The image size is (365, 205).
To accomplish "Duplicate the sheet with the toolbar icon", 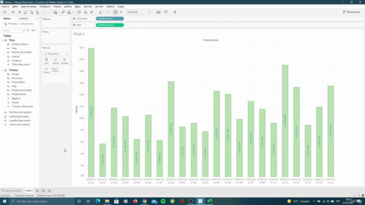I will click(x=63, y=12).
